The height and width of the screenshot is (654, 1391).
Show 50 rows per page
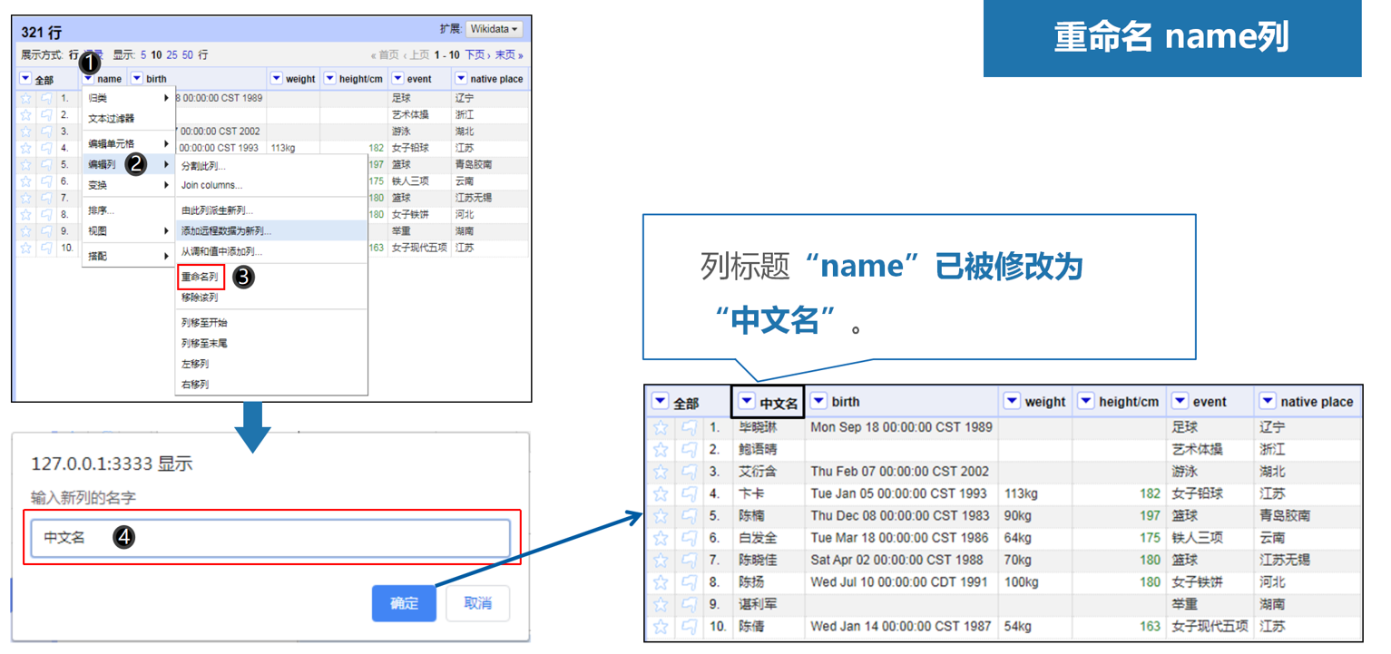point(188,55)
